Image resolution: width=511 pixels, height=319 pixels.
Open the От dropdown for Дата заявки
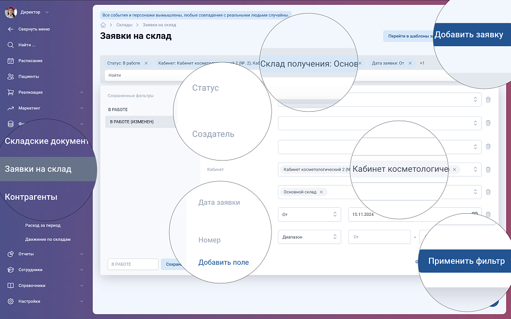(x=309, y=215)
